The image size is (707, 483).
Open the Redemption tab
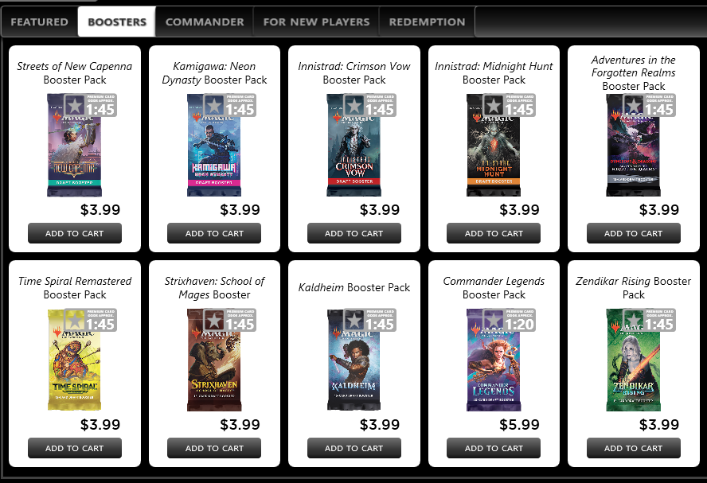pyautogui.click(x=427, y=21)
